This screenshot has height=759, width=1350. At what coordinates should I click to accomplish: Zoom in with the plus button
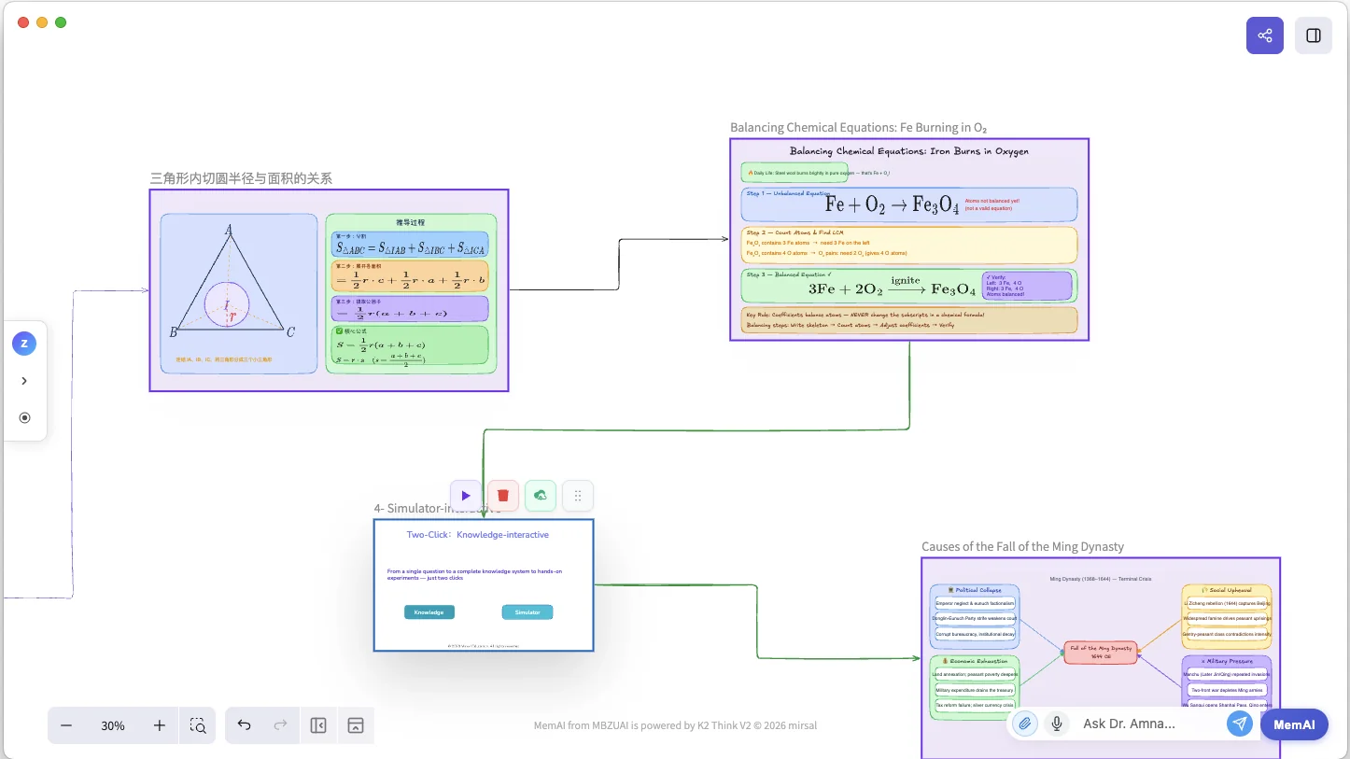pos(160,725)
